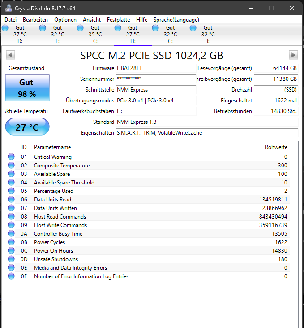The width and height of the screenshot is (304, 328).
Task: Go to next disk with right arrow
Action: pos(293,55)
